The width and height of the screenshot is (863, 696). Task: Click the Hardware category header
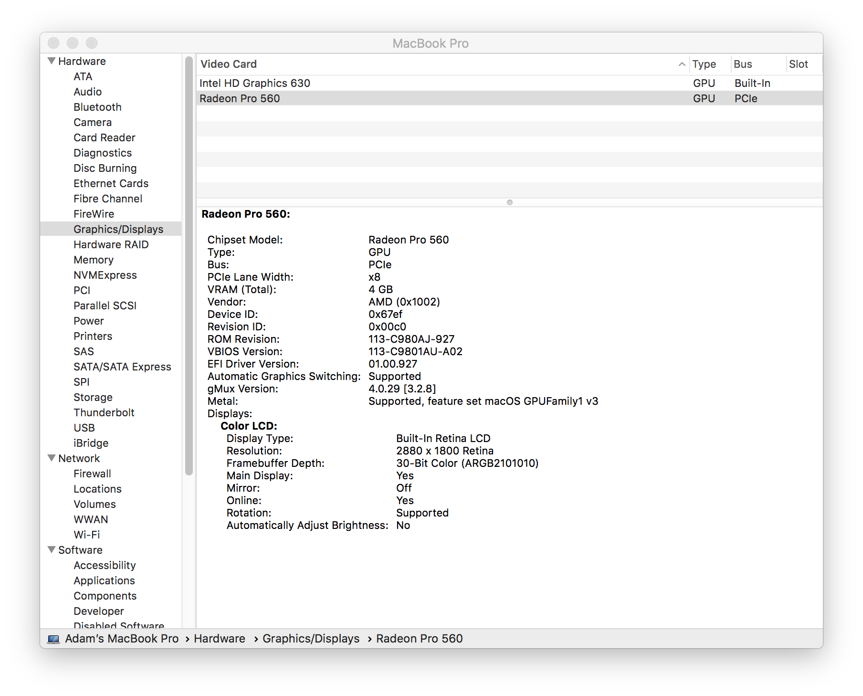coord(82,61)
